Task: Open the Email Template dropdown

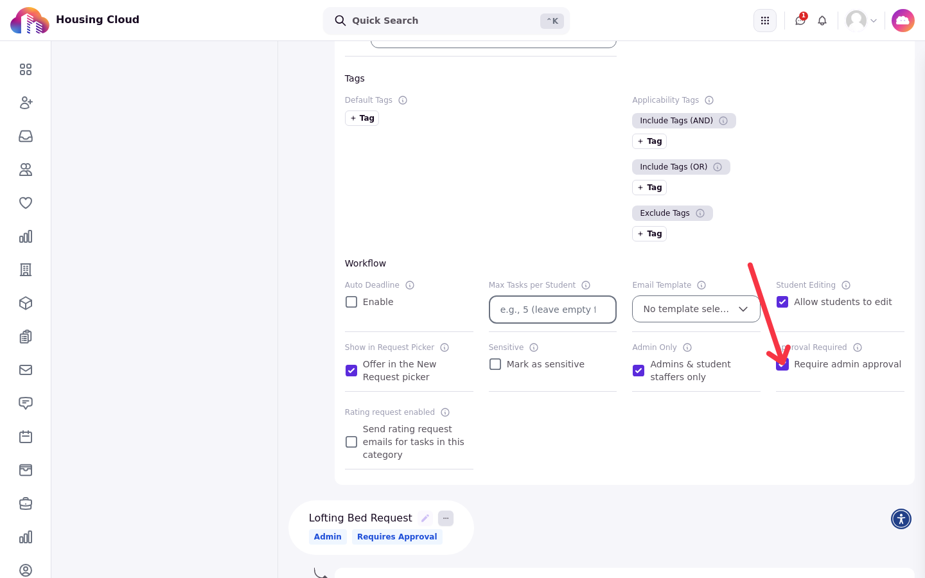Action: [x=696, y=309]
